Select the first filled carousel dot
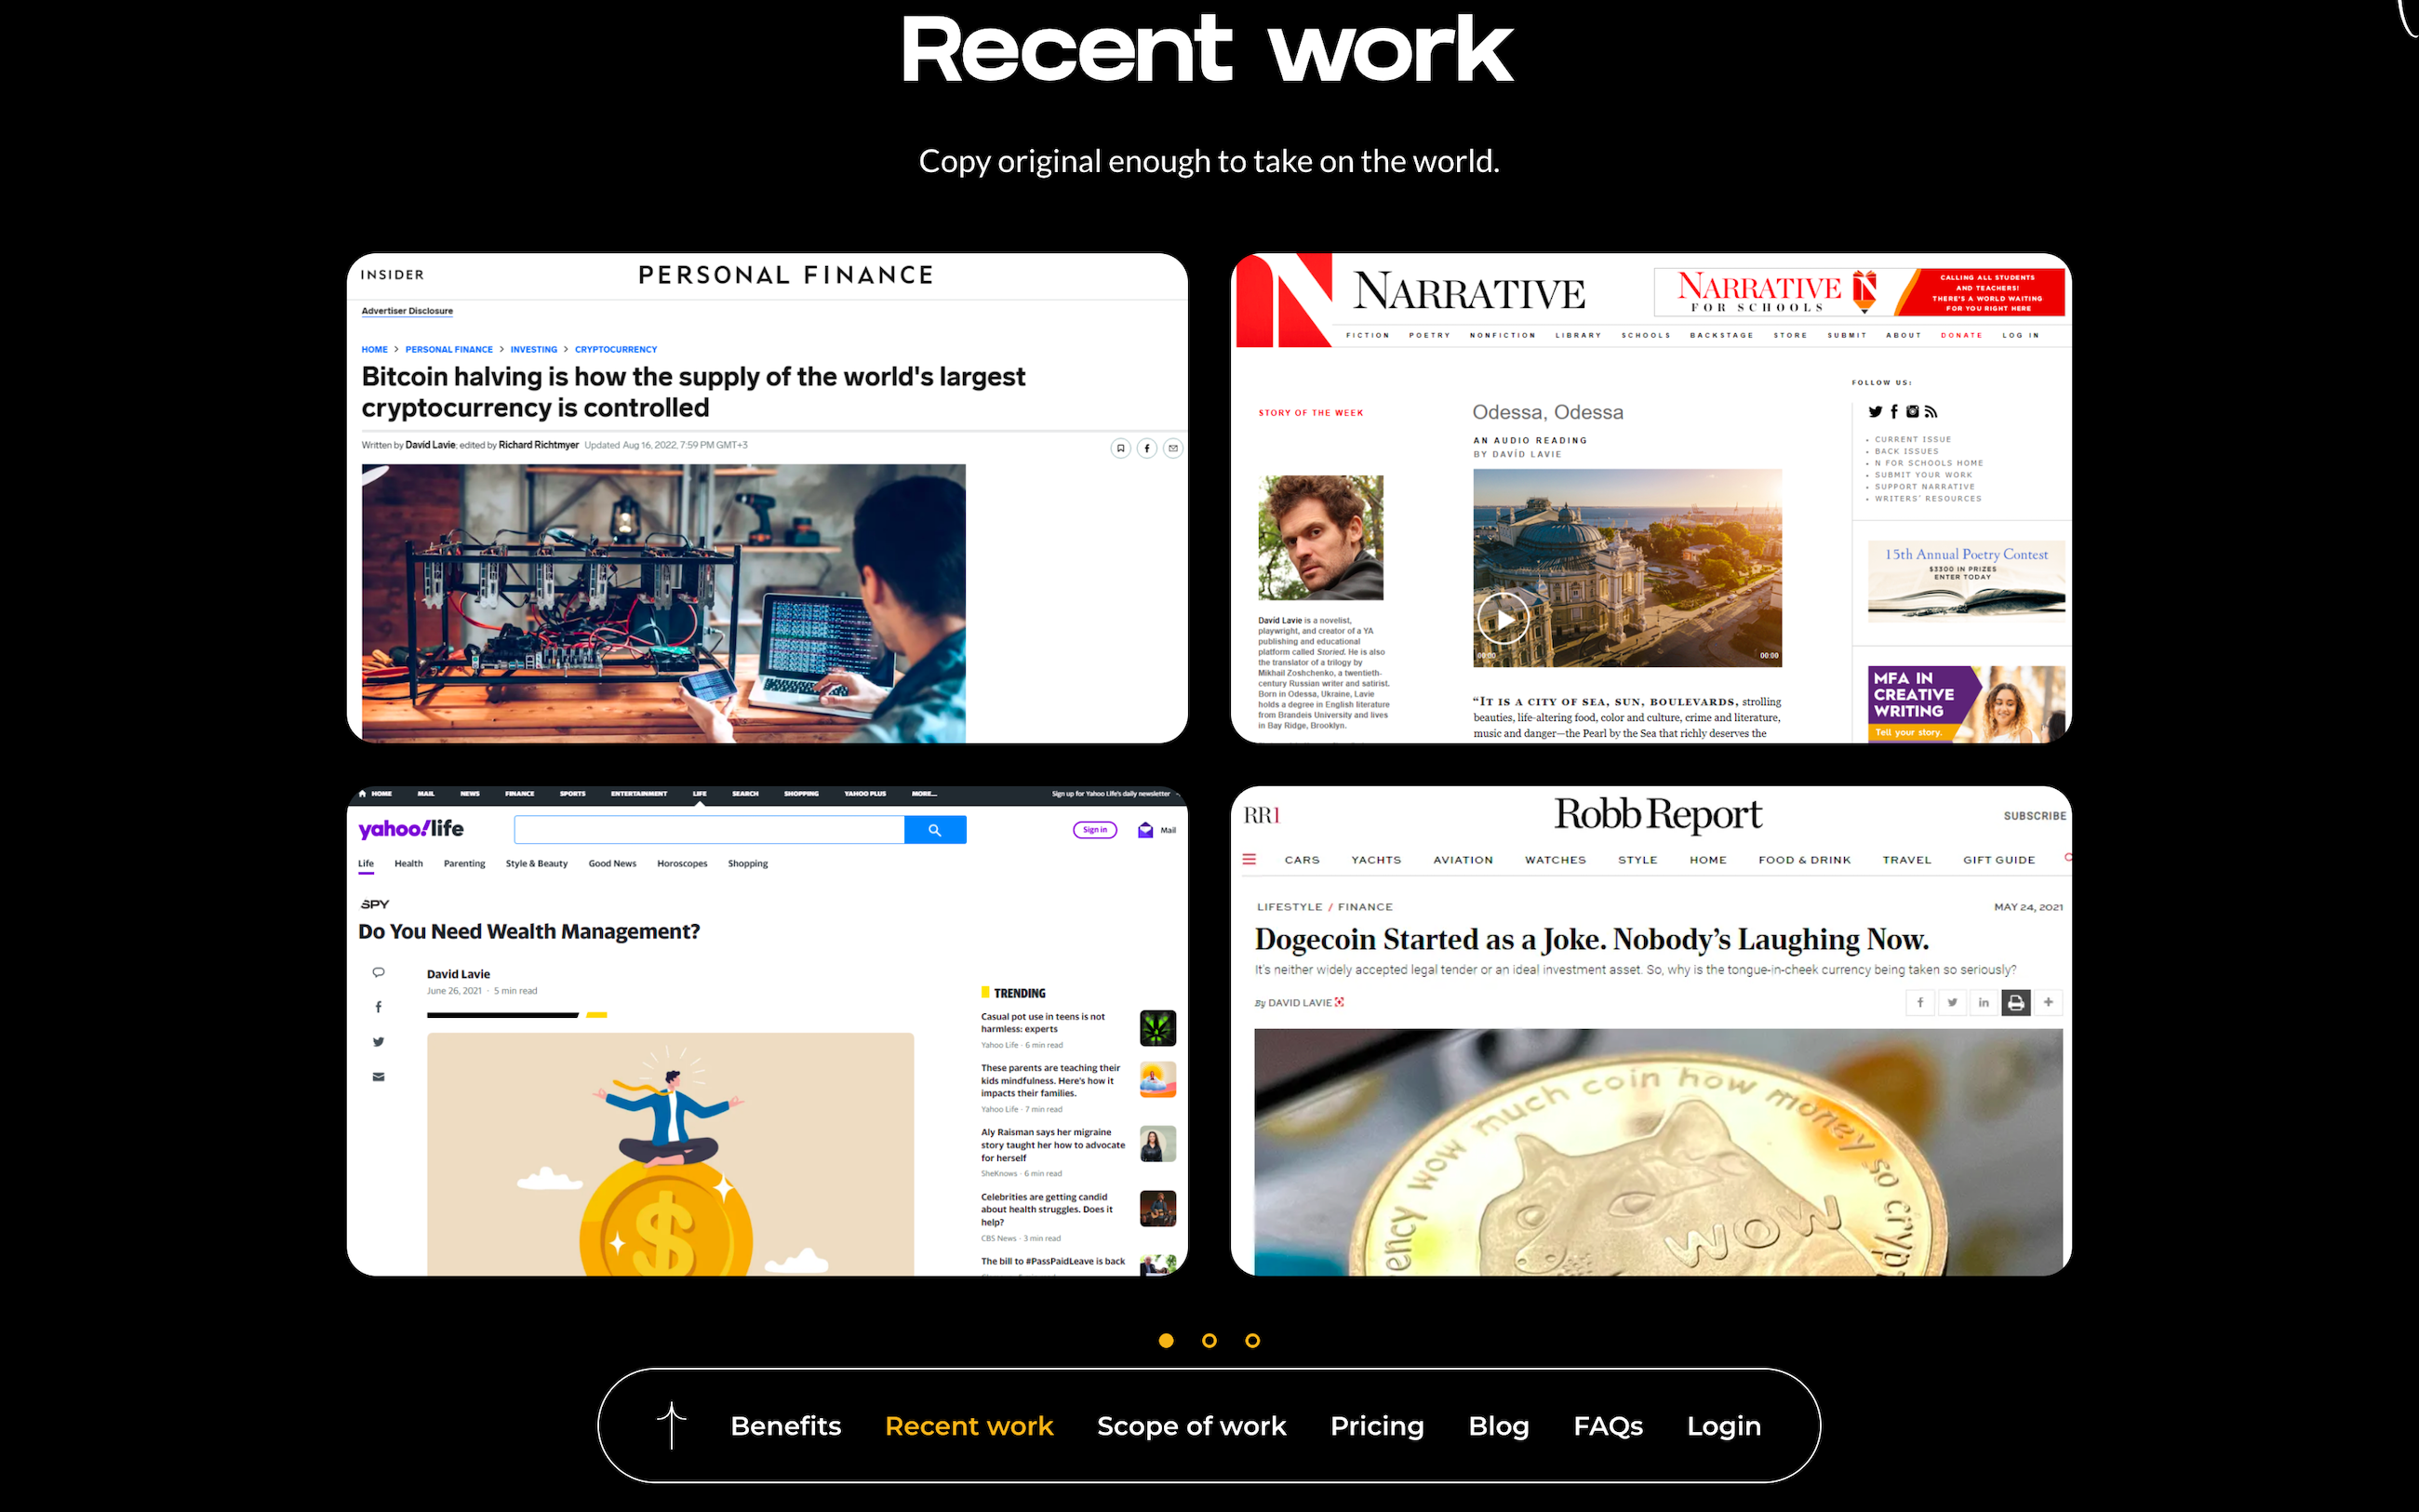2419x1512 pixels. click(x=1166, y=1340)
